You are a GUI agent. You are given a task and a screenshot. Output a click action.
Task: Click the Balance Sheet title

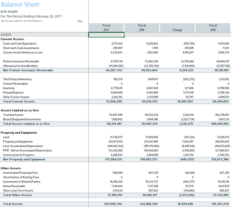20,4
